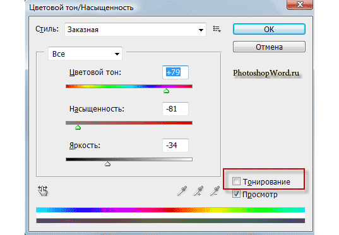Click the Отмена button
The image size is (339, 235).
coord(269,47)
